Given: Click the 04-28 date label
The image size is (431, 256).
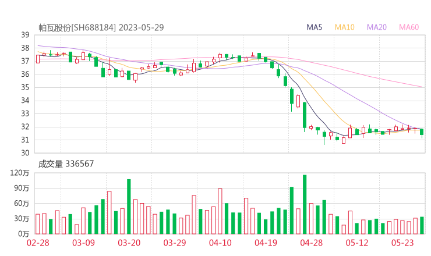Looking at the screenshot, I should tap(312, 243).
